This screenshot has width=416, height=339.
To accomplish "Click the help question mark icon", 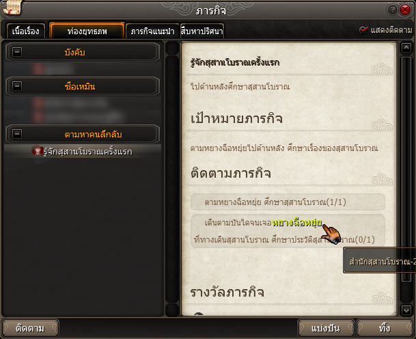I will [x=392, y=10].
